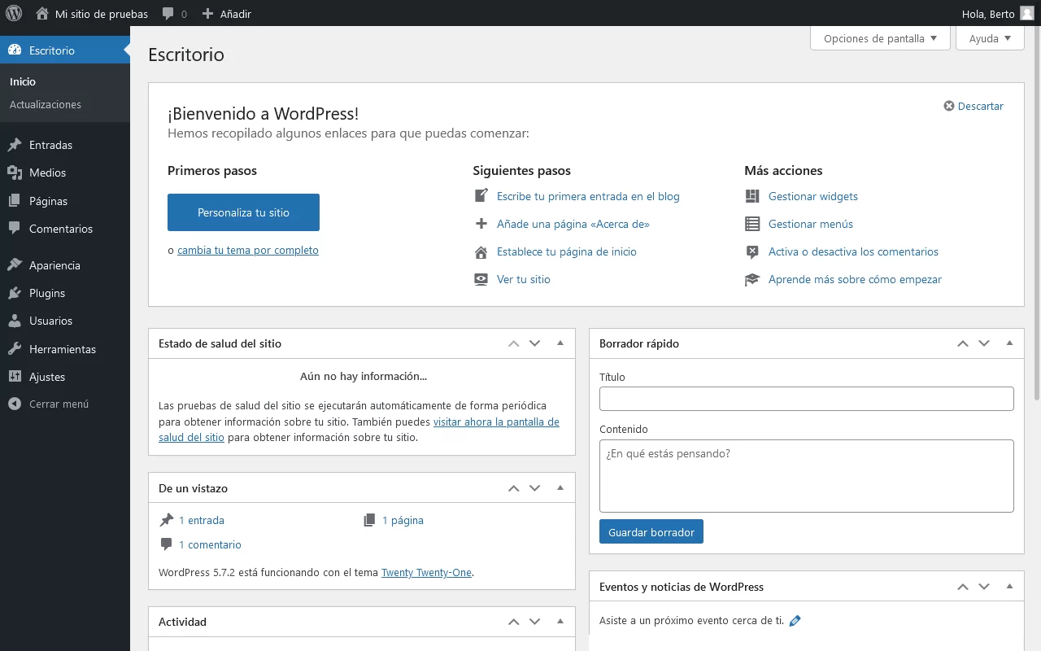Screen dimensions: 1041x651
Task: Click the Páginas pages icon in sidebar
Action: click(15, 201)
